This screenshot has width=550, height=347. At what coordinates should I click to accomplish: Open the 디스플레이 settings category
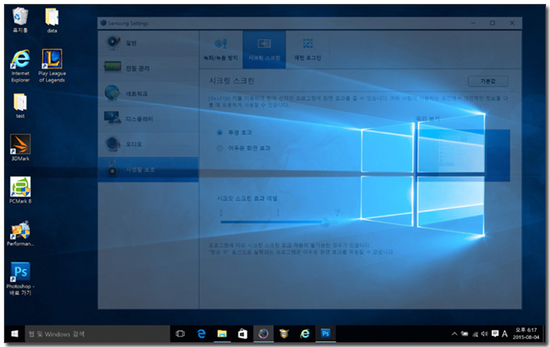click(x=148, y=119)
